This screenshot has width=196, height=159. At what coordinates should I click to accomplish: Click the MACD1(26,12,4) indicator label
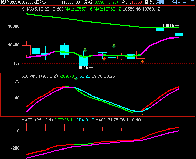pos(37,120)
